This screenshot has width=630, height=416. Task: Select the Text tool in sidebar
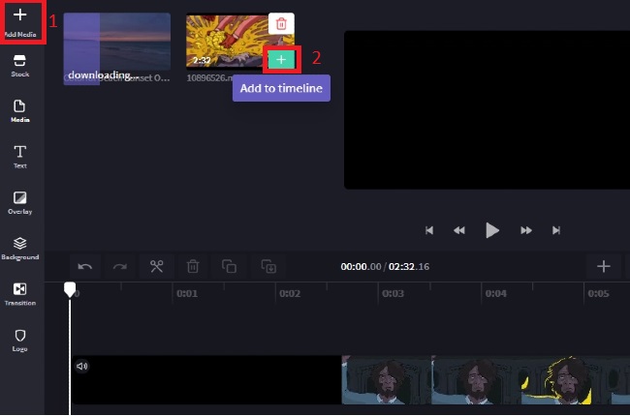pos(19,157)
